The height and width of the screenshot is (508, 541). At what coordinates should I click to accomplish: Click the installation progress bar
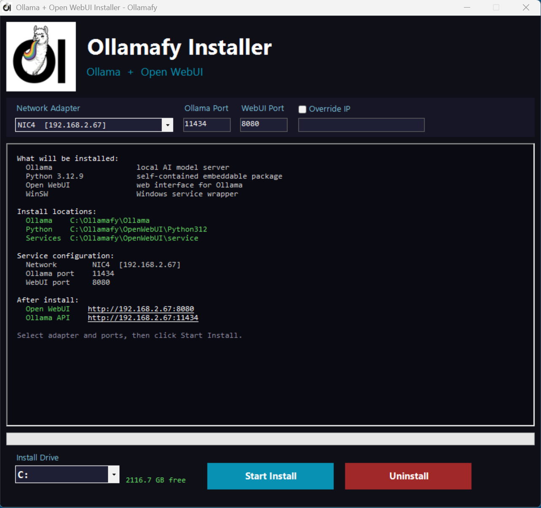tap(270, 439)
